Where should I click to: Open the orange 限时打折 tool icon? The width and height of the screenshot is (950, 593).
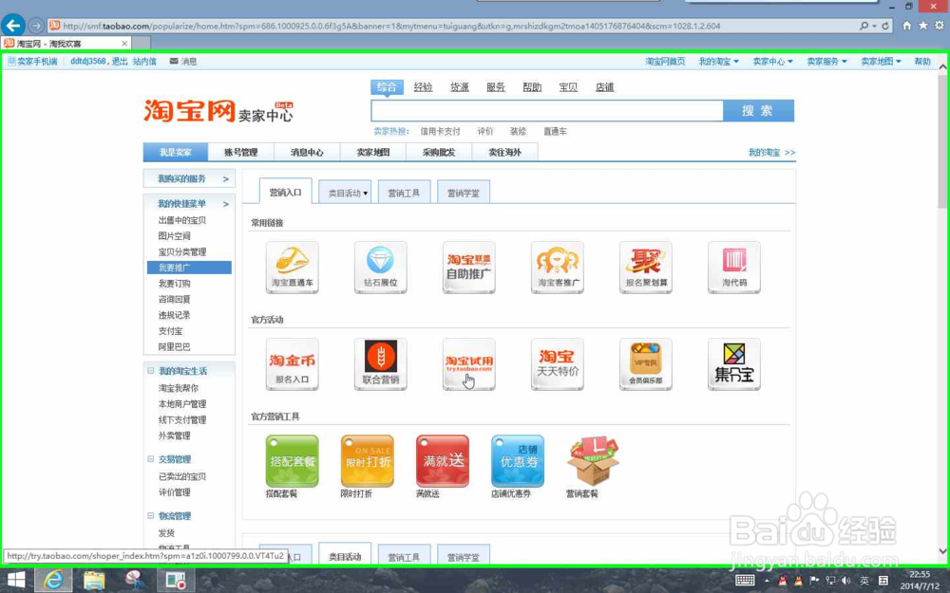(x=367, y=461)
